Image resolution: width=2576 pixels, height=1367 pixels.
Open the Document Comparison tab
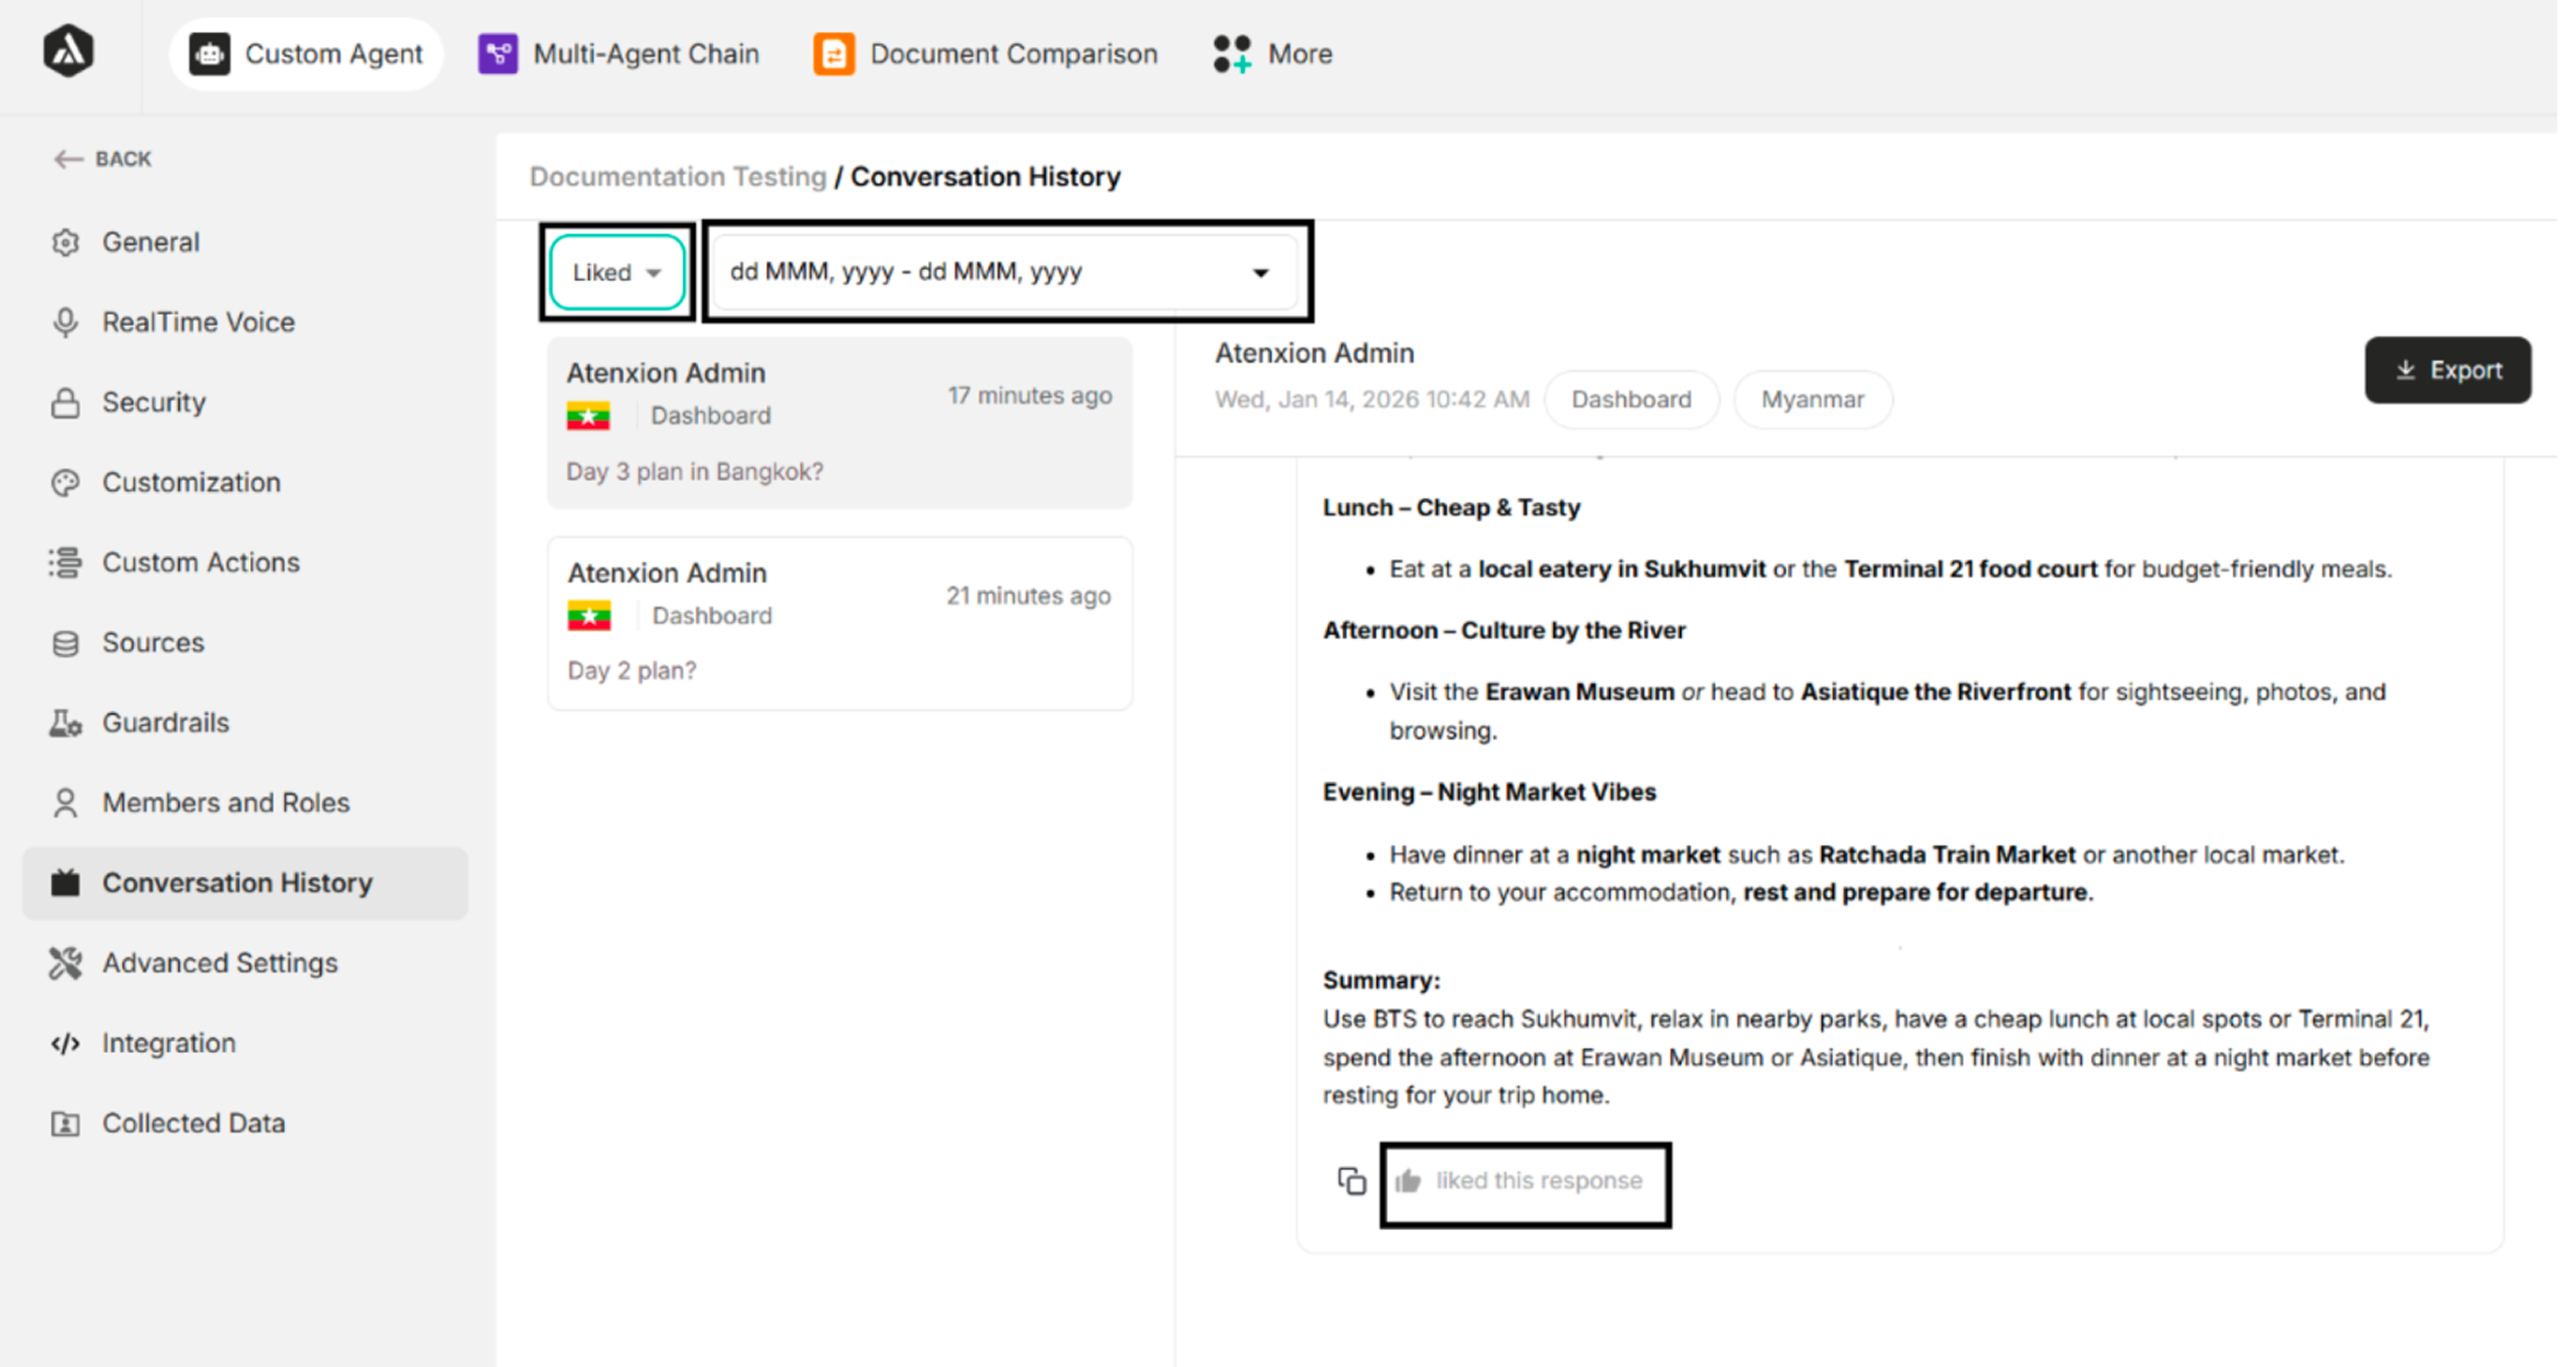tap(986, 54)
